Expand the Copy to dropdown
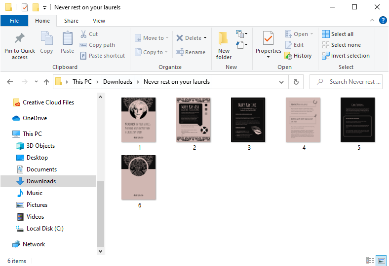The width and height of the screenshot is (389, 266). tap(166, 52)
